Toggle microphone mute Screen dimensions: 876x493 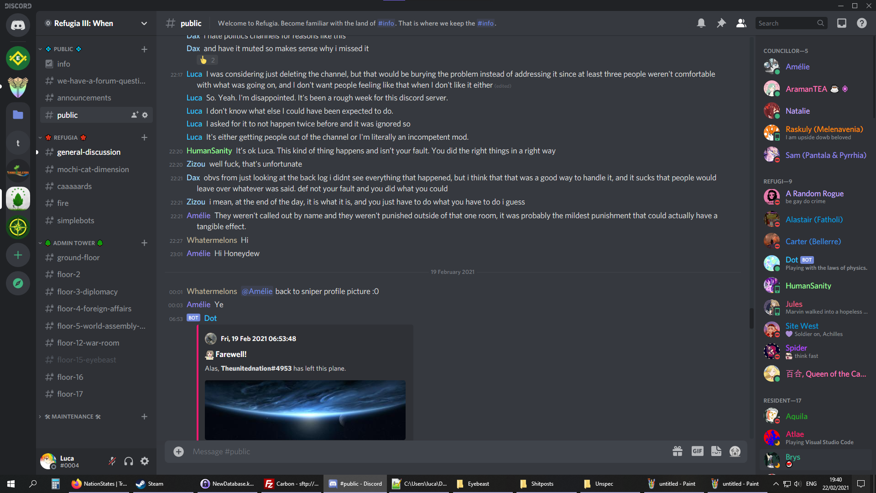pyautogui.click(x=112, y=461)
